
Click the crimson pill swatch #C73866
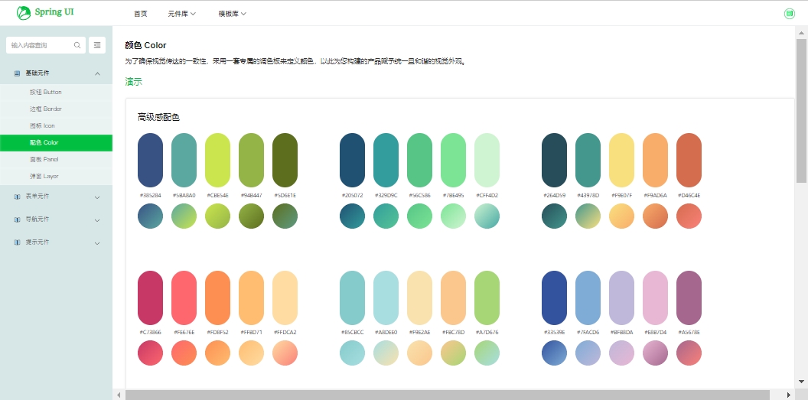click(151, 298)
